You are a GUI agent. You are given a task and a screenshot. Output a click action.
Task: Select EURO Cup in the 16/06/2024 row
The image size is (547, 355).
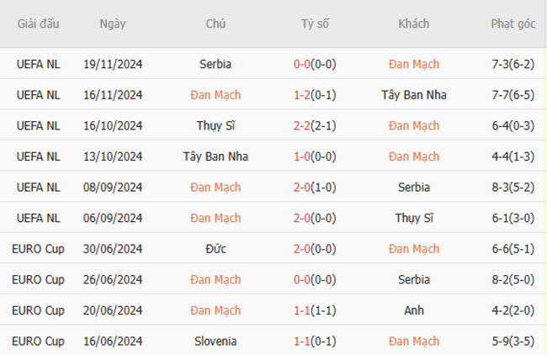click(x=39, y=342)
